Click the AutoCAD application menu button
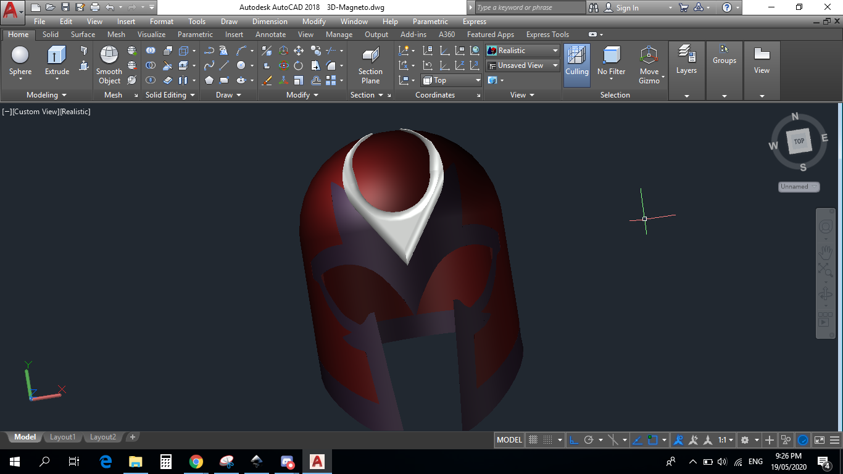The width and height of the screenshot is (843, 474). [13, 11]
